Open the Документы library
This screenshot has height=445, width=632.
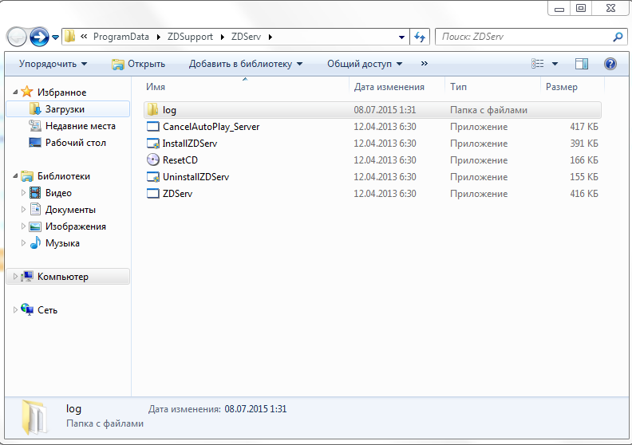coord(70,210)
